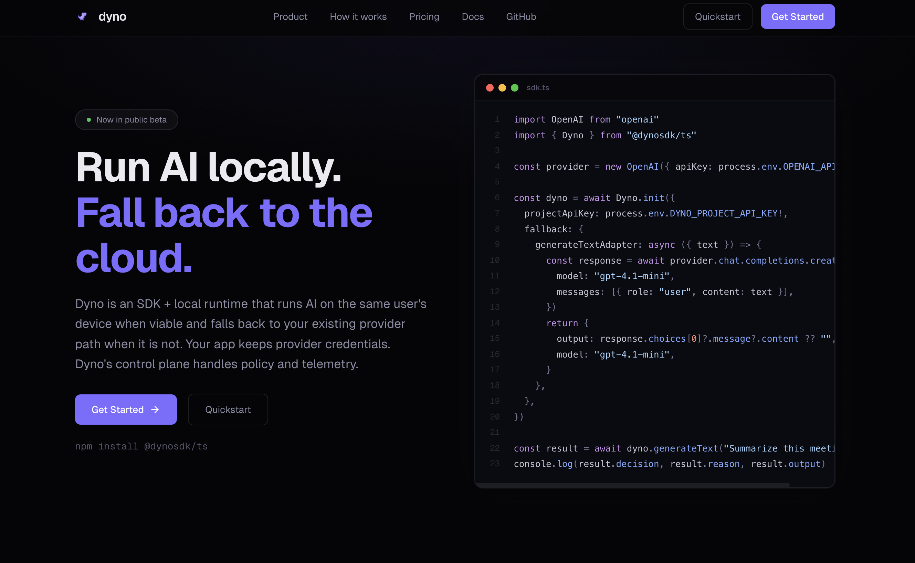Click 'dyno.generateText' on line 22

tap(672, 448)
